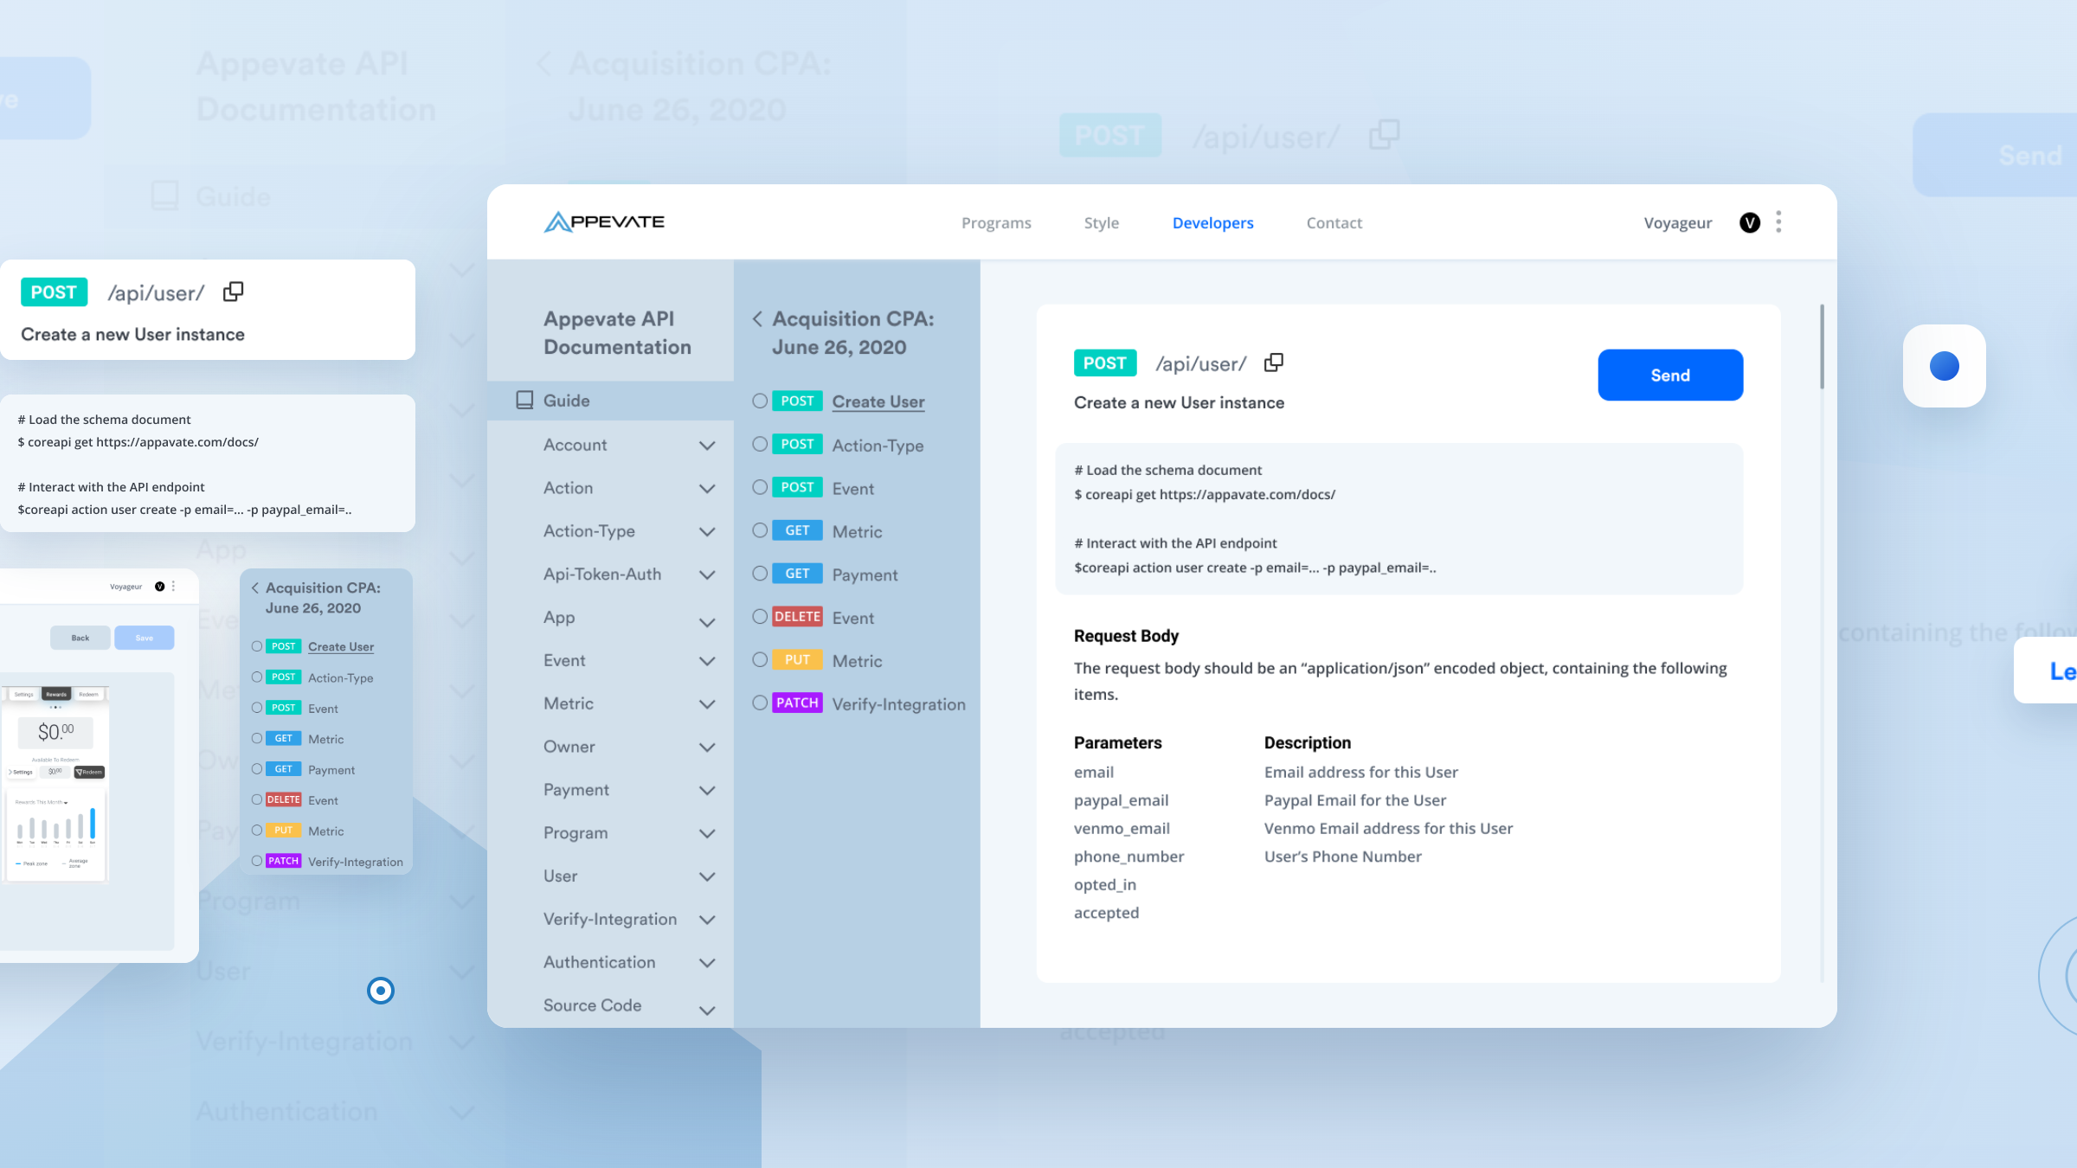Select DELETE Event radio button

760,616
